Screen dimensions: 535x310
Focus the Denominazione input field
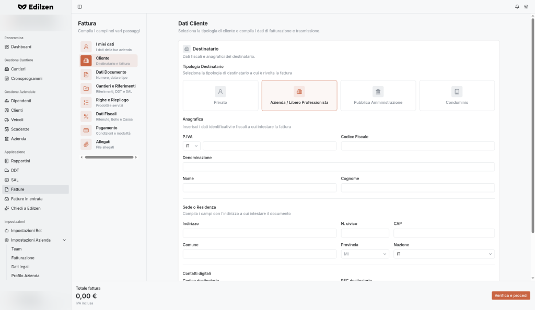tap(339, 167)
